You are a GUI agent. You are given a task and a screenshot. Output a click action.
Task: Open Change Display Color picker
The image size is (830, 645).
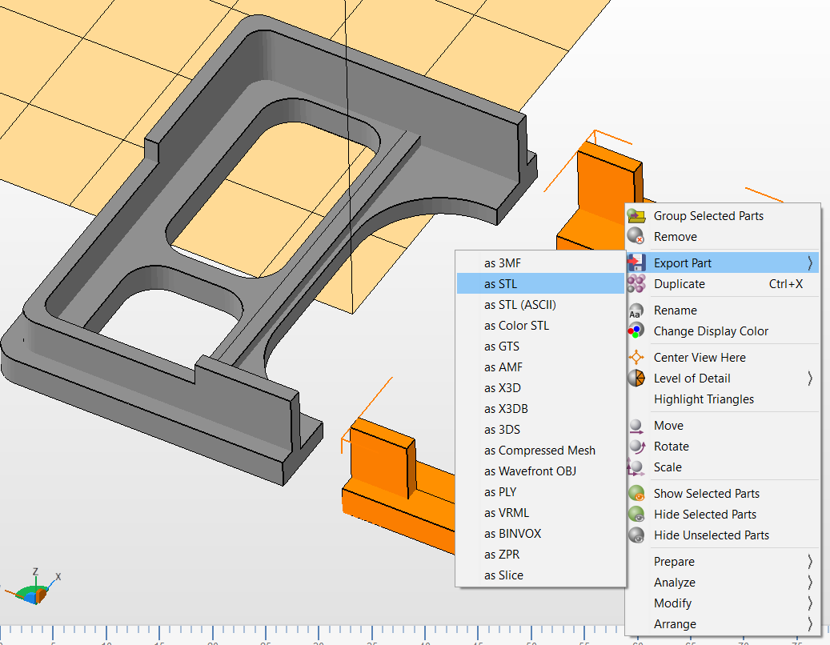(x=711, y=331)
